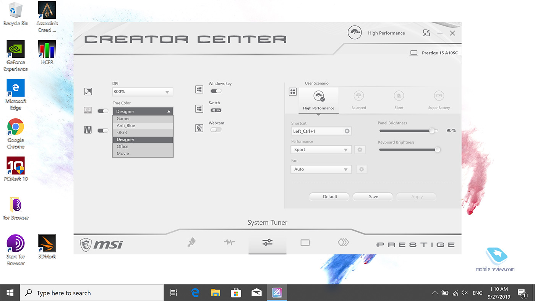Click the High Performance gauge icon in header
Image resolution: width=535 pixels, height=301 pixels.
(355, 33)
